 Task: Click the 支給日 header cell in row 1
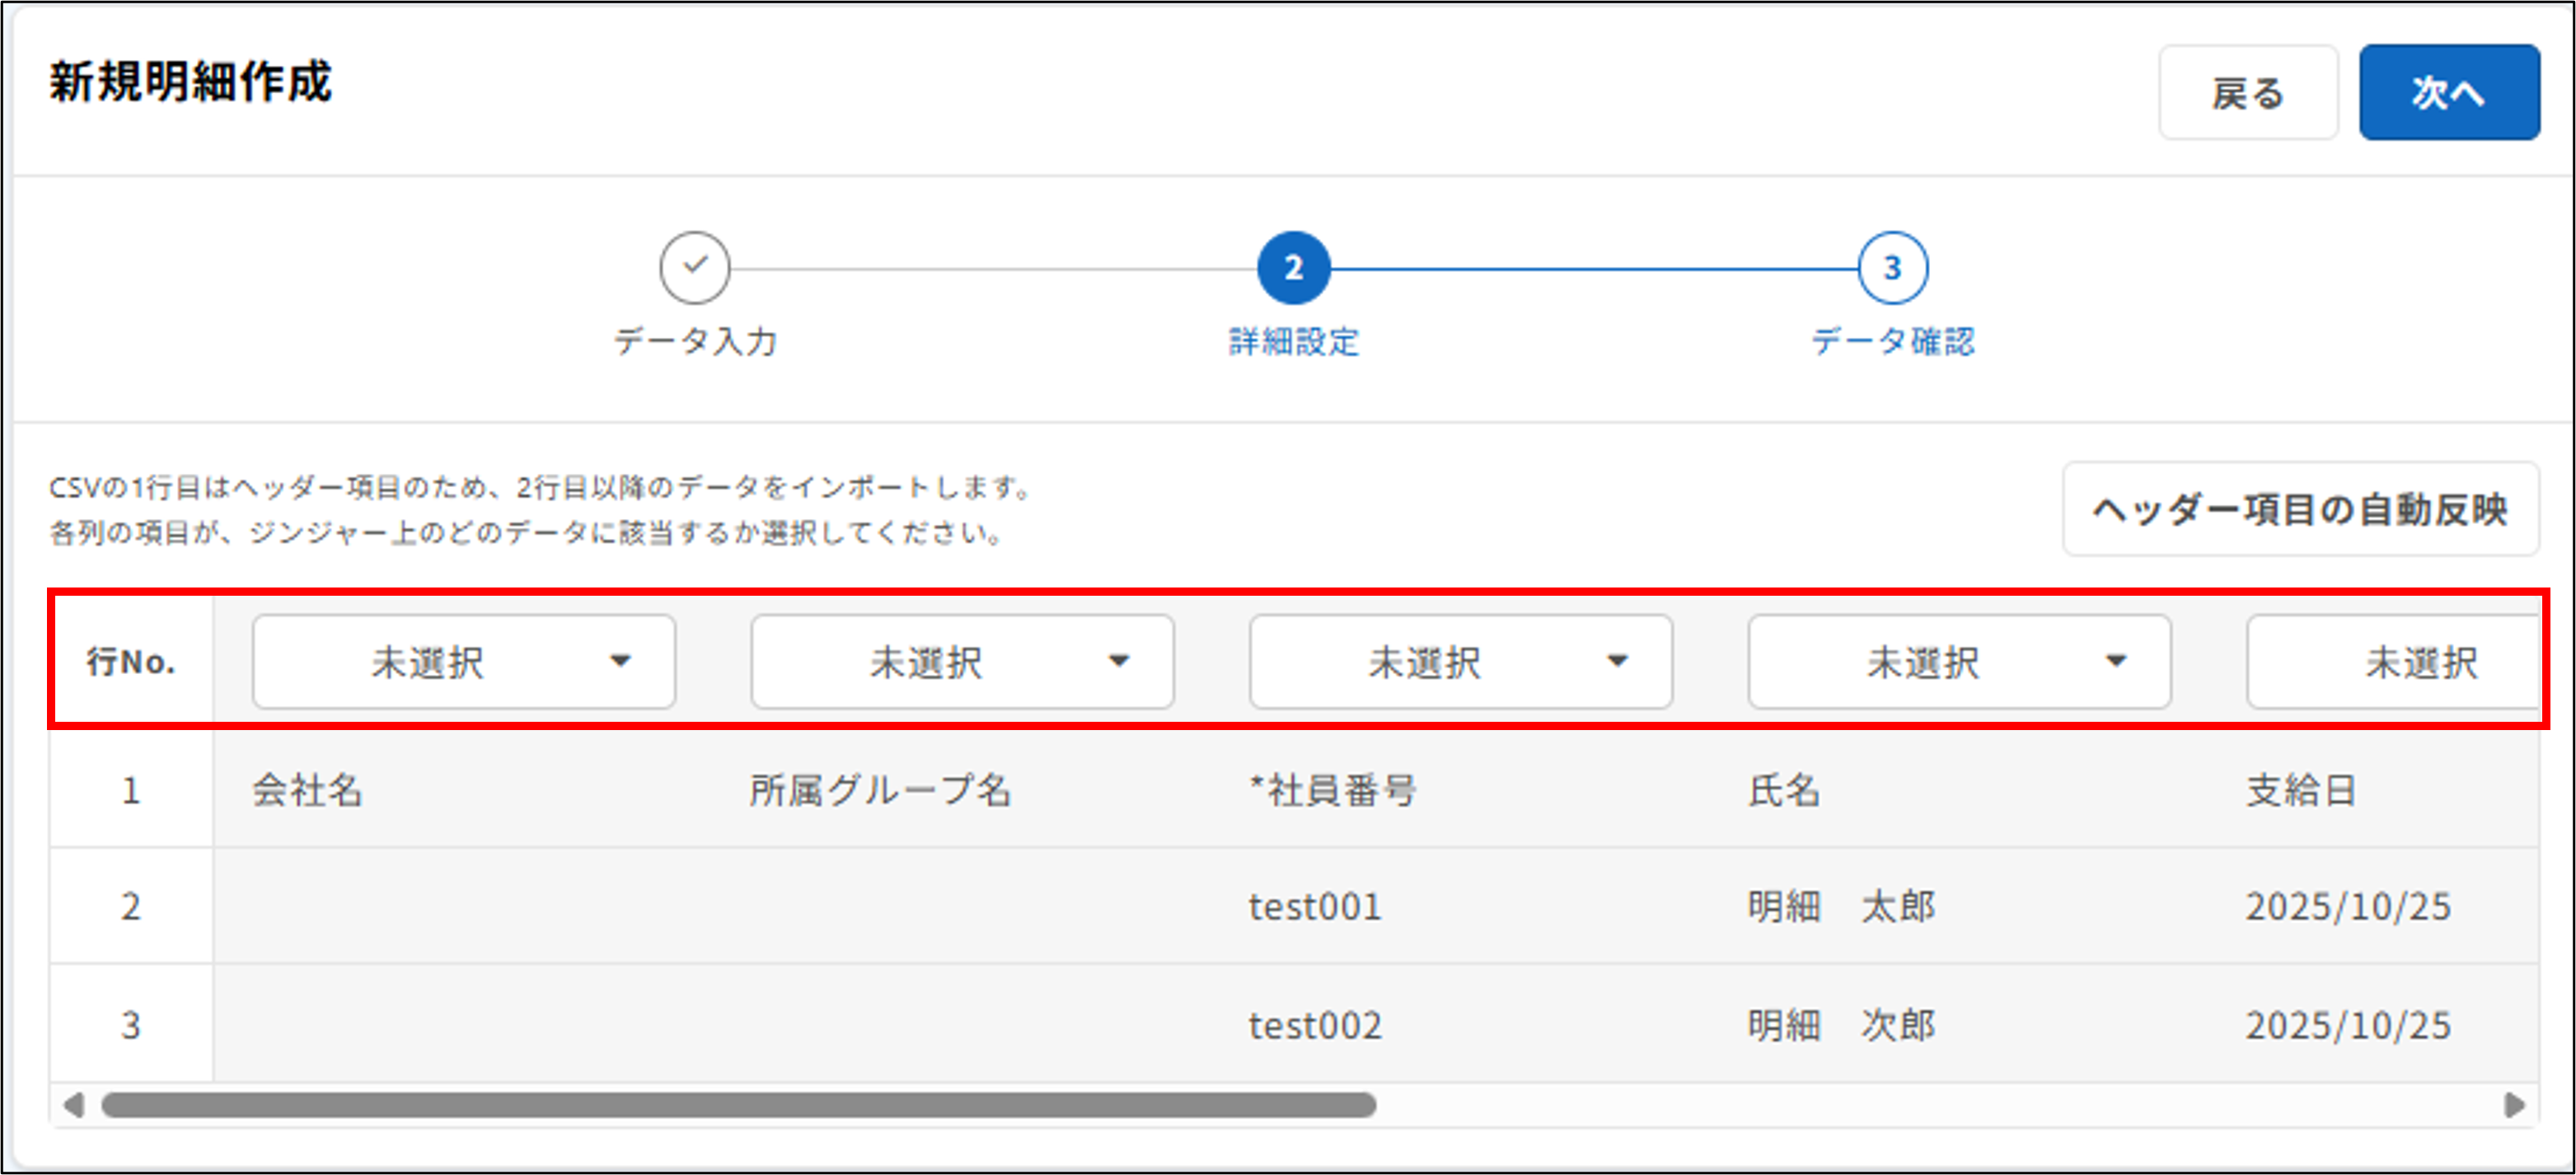2300,790
